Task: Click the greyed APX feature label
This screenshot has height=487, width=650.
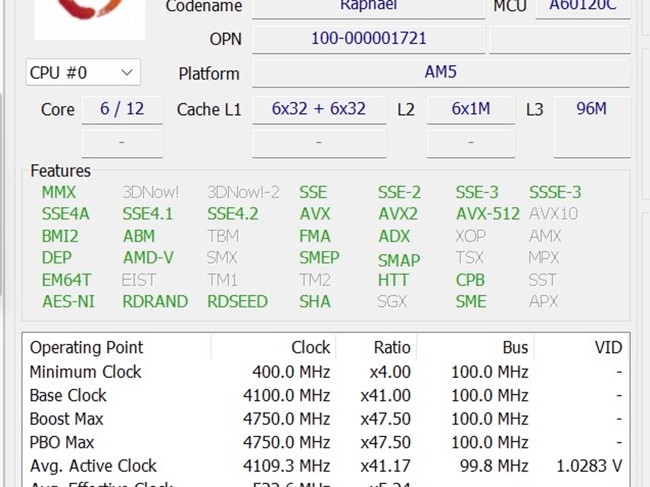Action: click(x=544, y=302)
